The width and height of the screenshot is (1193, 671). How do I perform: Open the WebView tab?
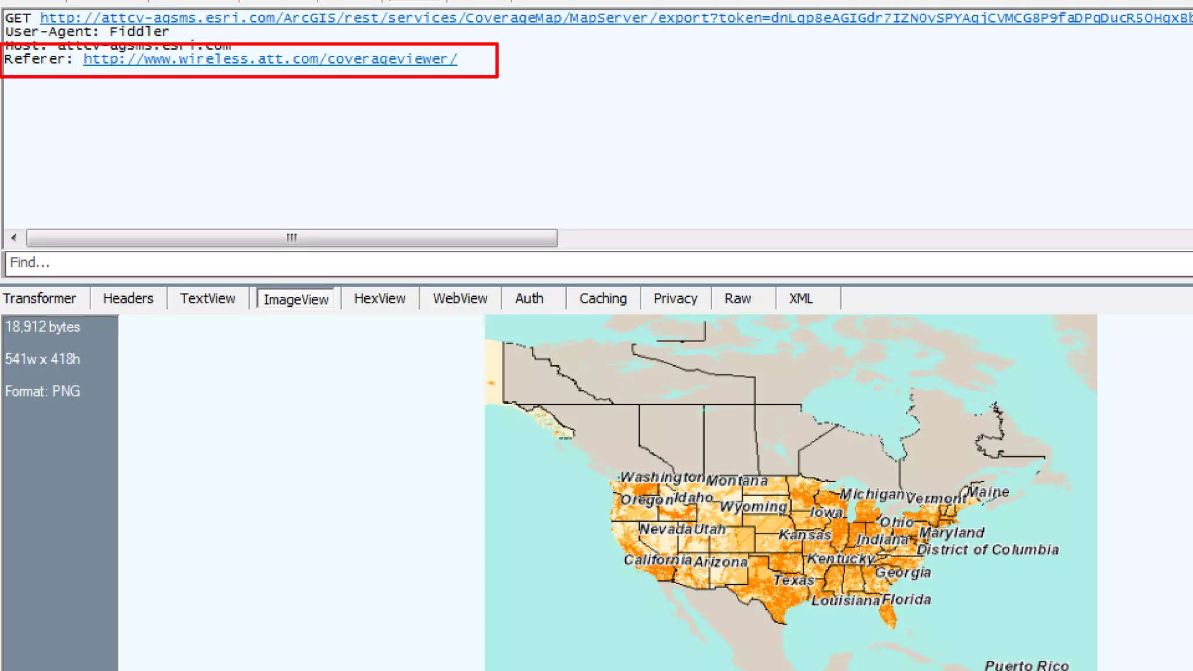click(460, 299)
